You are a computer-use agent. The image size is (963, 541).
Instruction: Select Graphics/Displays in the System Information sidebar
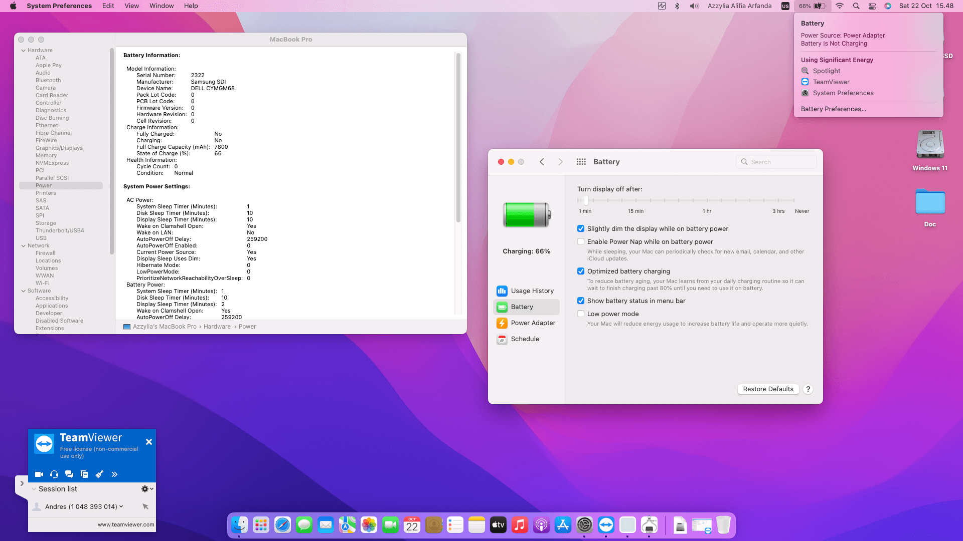[x=59, y=148]
